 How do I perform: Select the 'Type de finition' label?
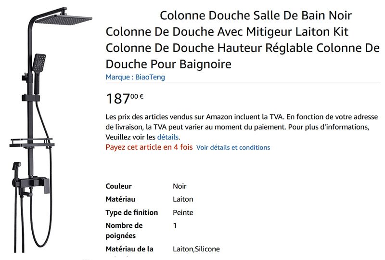131,212
